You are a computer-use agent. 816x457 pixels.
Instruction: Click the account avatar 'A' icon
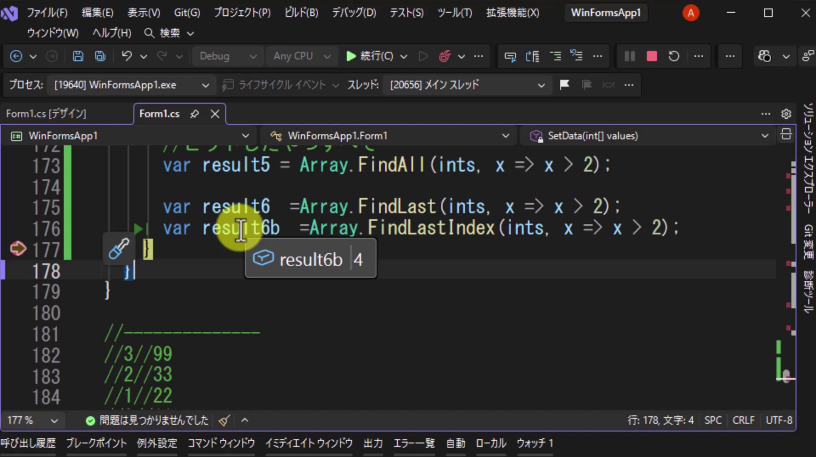(x=691, y=13)
